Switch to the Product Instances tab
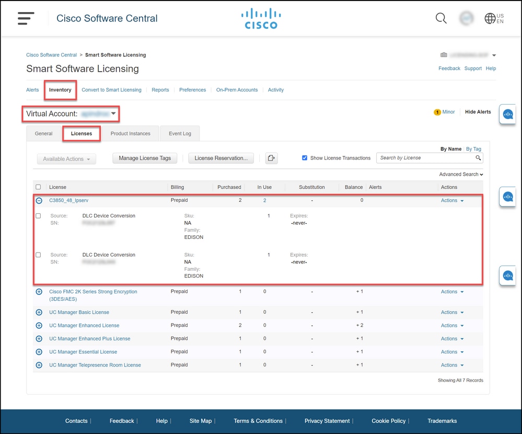Image resolution: width=522 pixels, height=434 pixels. [130, 133]
